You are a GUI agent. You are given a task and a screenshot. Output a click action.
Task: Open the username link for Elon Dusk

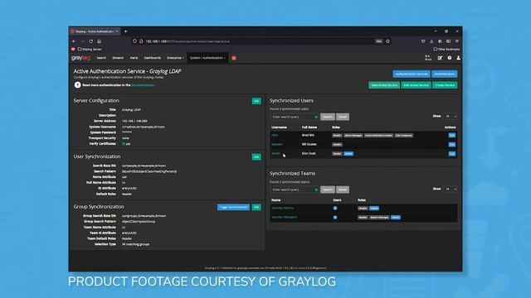(x=275, y=153)
